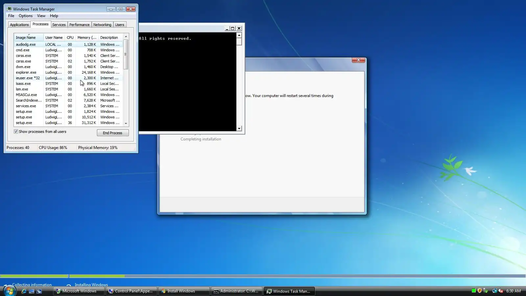
Task: Maximize the command prompt window
Action: pyautogui.click(x=233, y=29)
